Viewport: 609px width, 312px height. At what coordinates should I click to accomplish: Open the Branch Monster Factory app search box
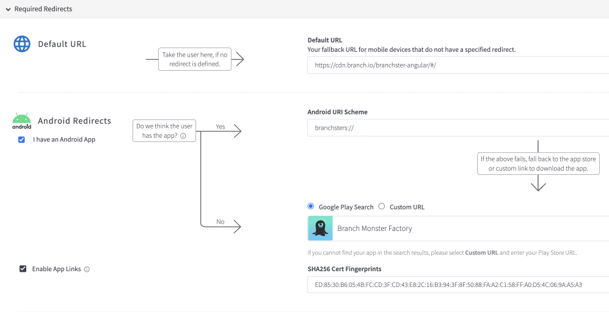[x=470, y=229]
